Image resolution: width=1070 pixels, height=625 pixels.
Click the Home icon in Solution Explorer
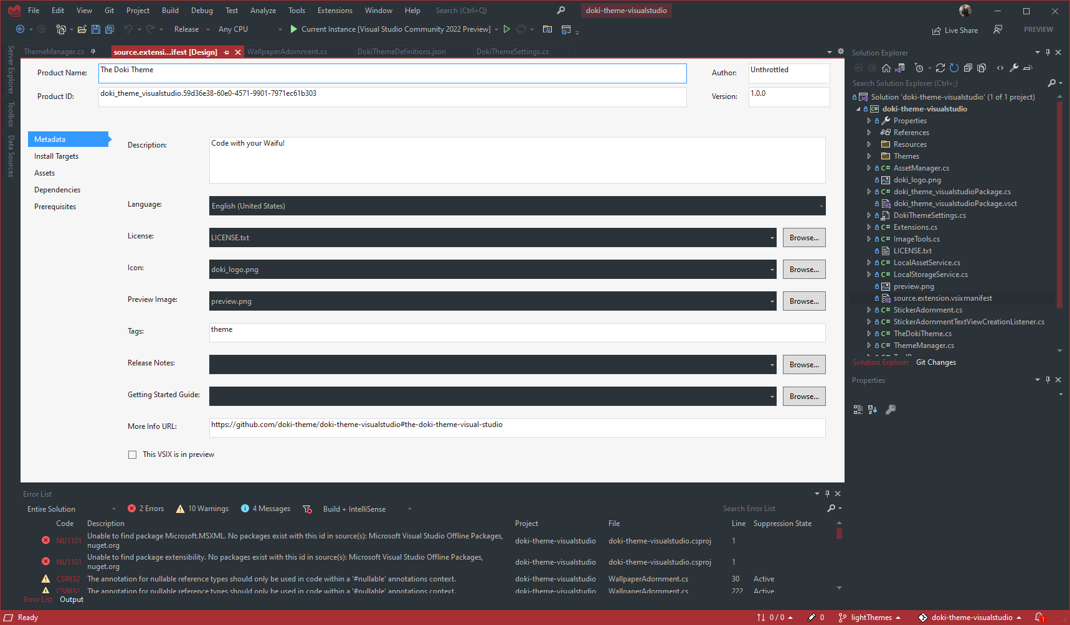click(x=886, y=68)
